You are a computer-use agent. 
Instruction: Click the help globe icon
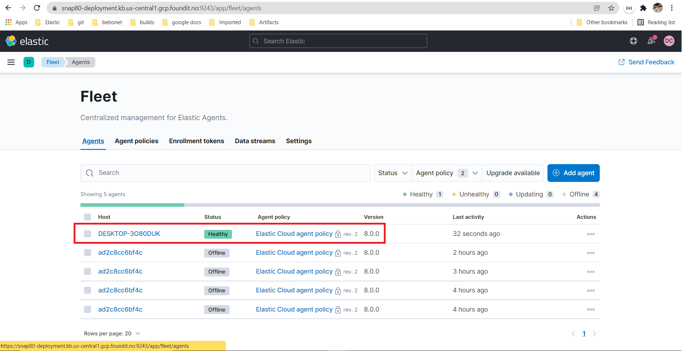(634, 41)
